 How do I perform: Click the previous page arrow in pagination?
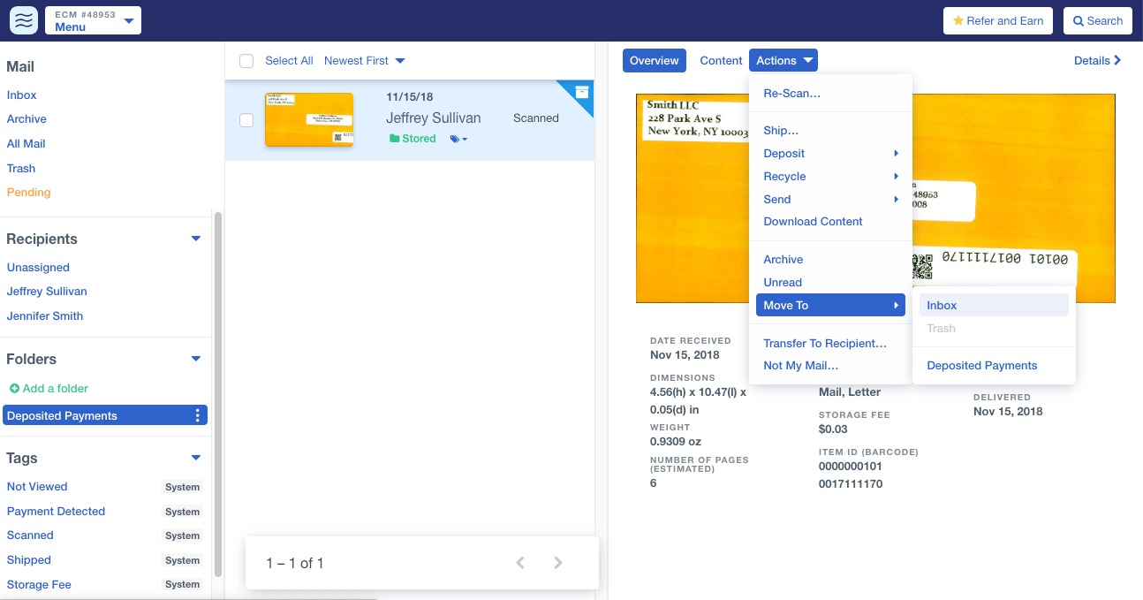coord(520,563)
